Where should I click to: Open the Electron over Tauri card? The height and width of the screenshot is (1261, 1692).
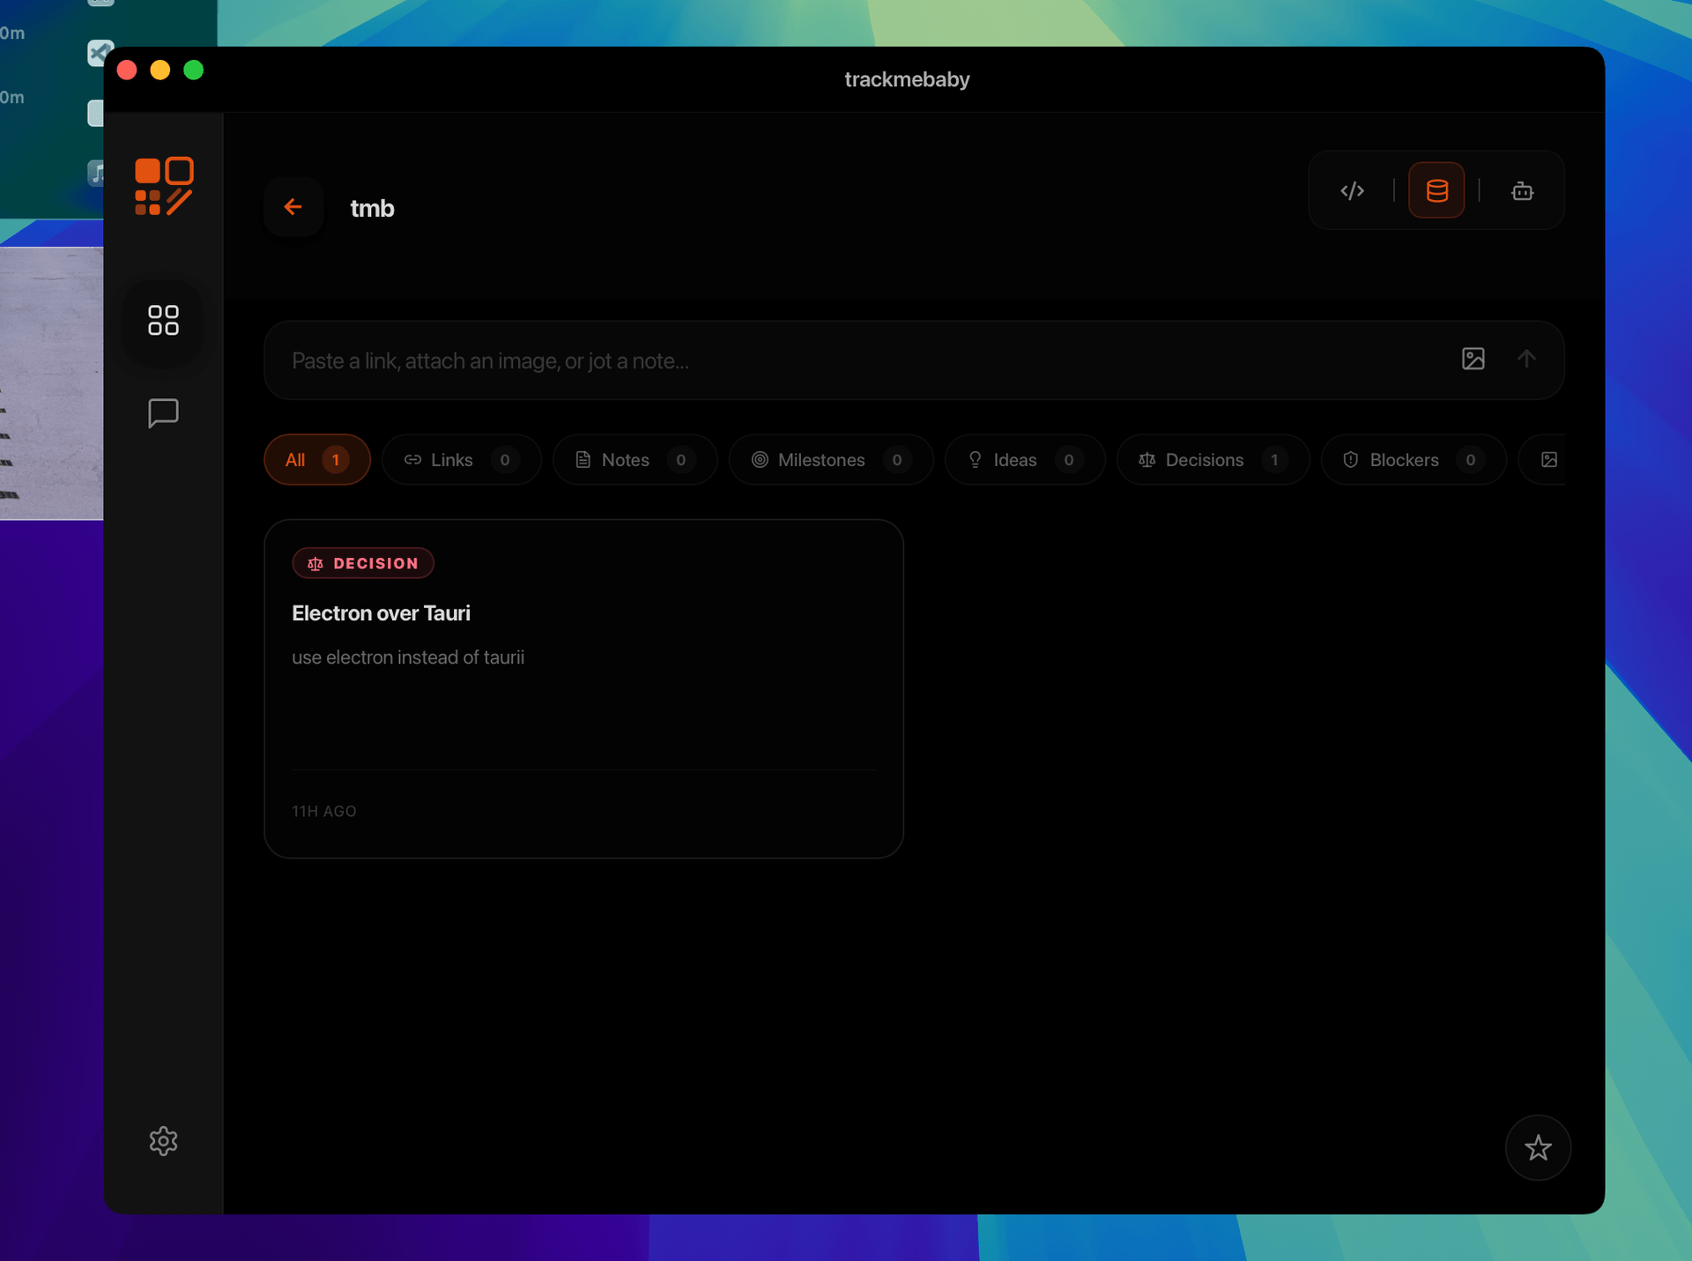coord(583,687)
